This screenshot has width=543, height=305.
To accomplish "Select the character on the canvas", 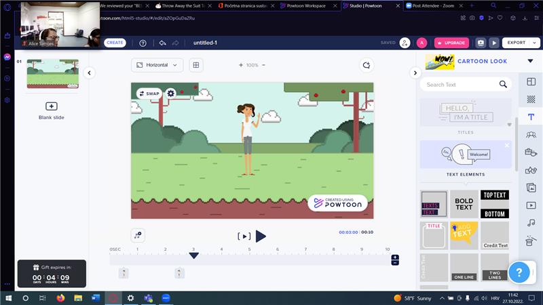I will coord(248,140).
